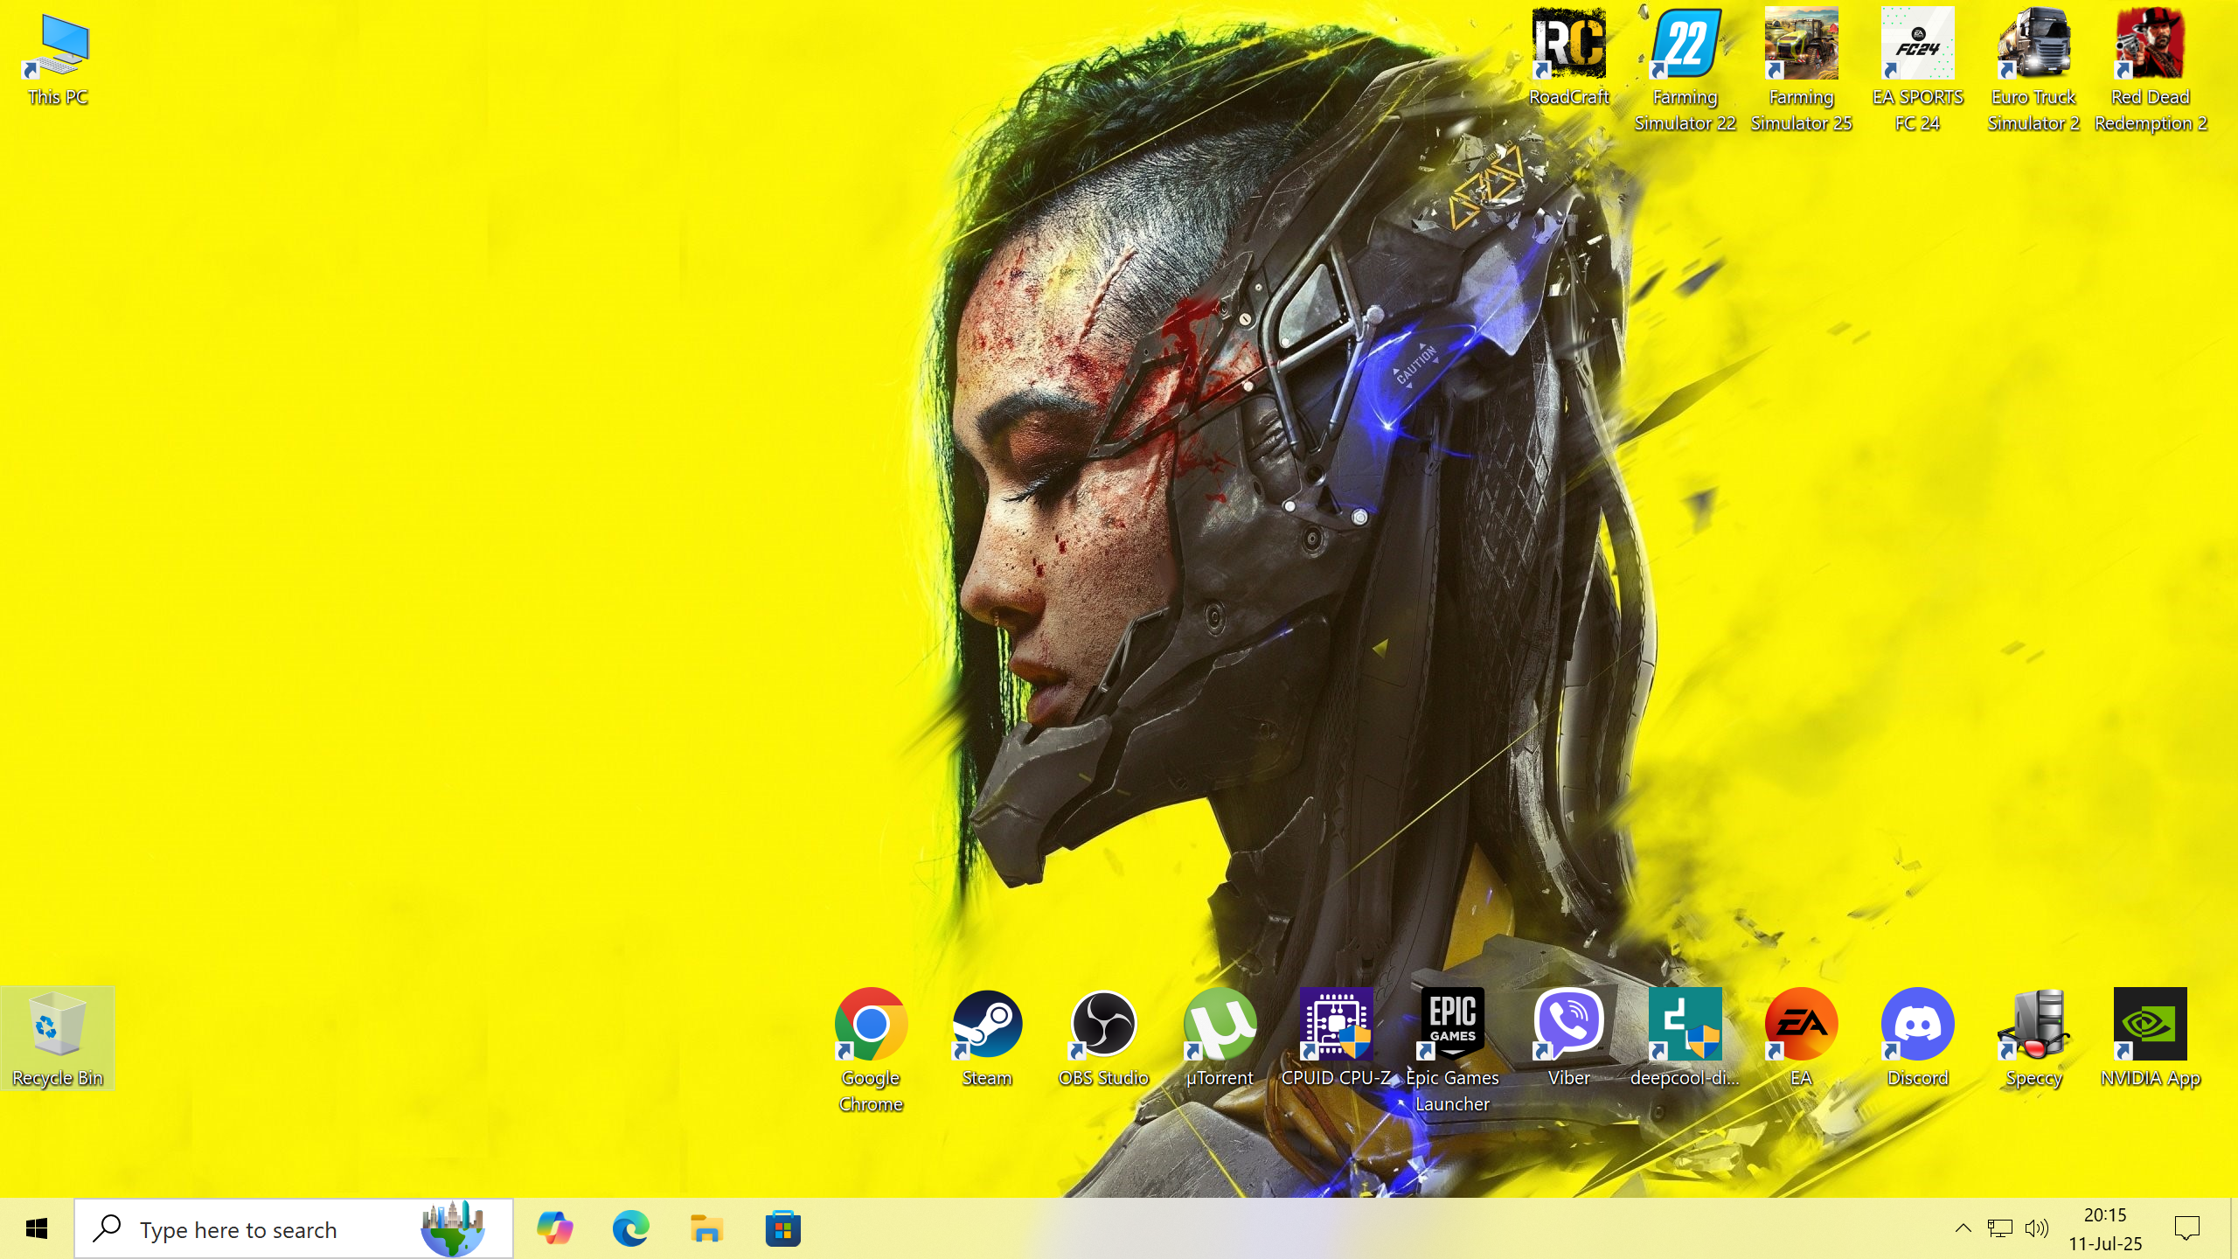Select the NVIDIA App shortcut
The height and width of the screenshot is (1259, 2238).
point(2150,1038)
